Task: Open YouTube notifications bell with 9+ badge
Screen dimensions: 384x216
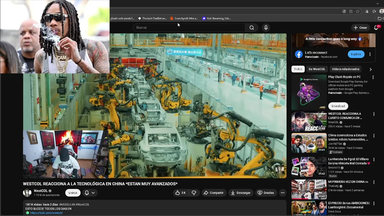Action: tap(376, 28)
